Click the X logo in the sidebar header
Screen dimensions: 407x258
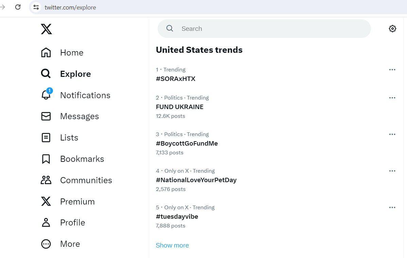[x=46, y=29]
